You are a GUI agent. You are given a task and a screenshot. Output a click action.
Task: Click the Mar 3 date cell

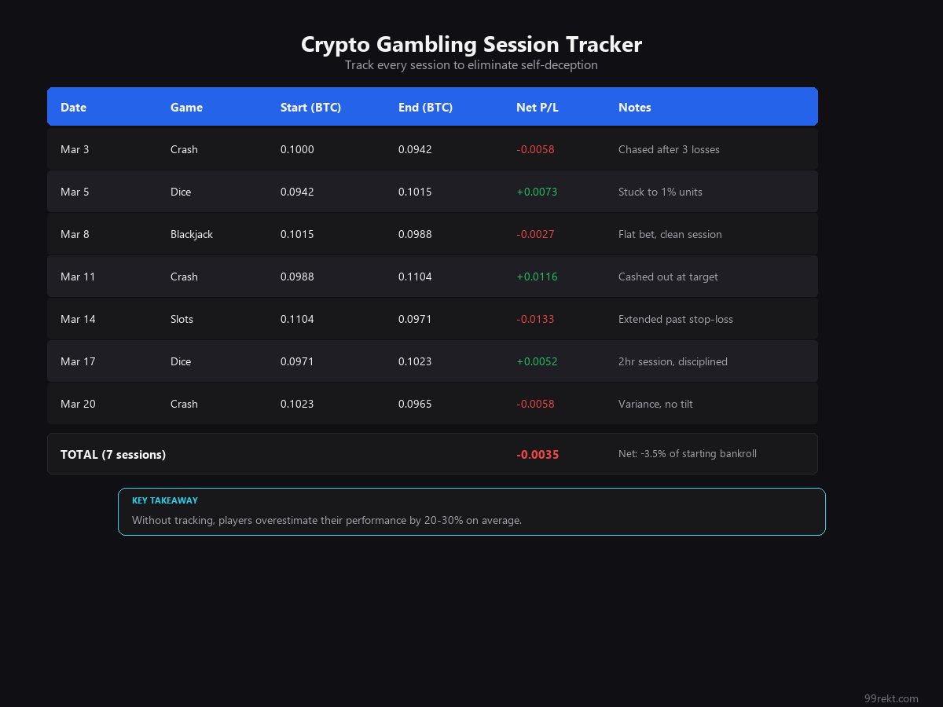pyautogui.click(x=75, y=149)
